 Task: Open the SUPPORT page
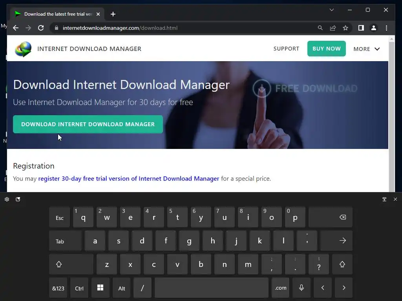[x=286, y=49]
